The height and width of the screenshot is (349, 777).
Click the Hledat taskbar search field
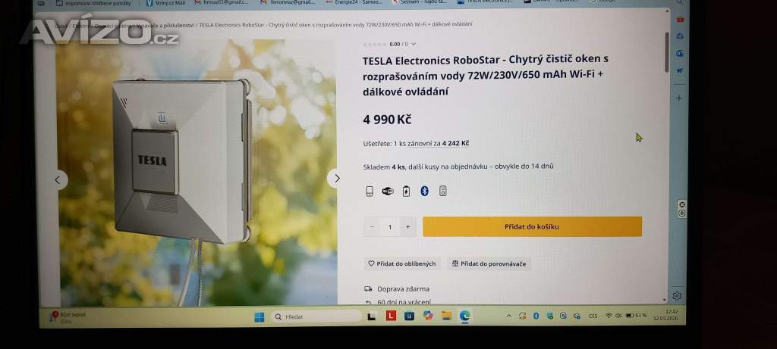coord(316,317)
